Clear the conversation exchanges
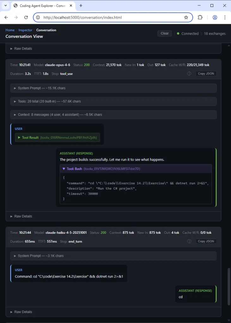 [x=165, y=33]
